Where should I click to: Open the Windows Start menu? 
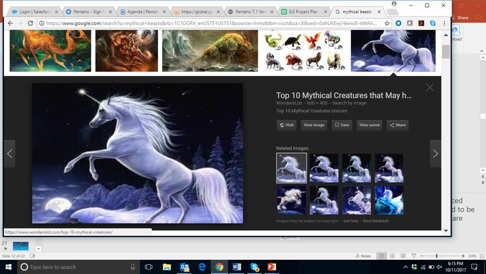(9, 267)
